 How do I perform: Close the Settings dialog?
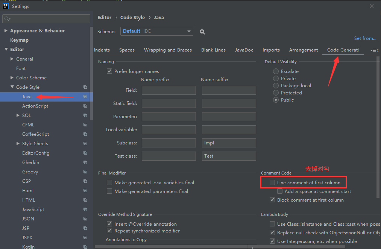point(372,6)
